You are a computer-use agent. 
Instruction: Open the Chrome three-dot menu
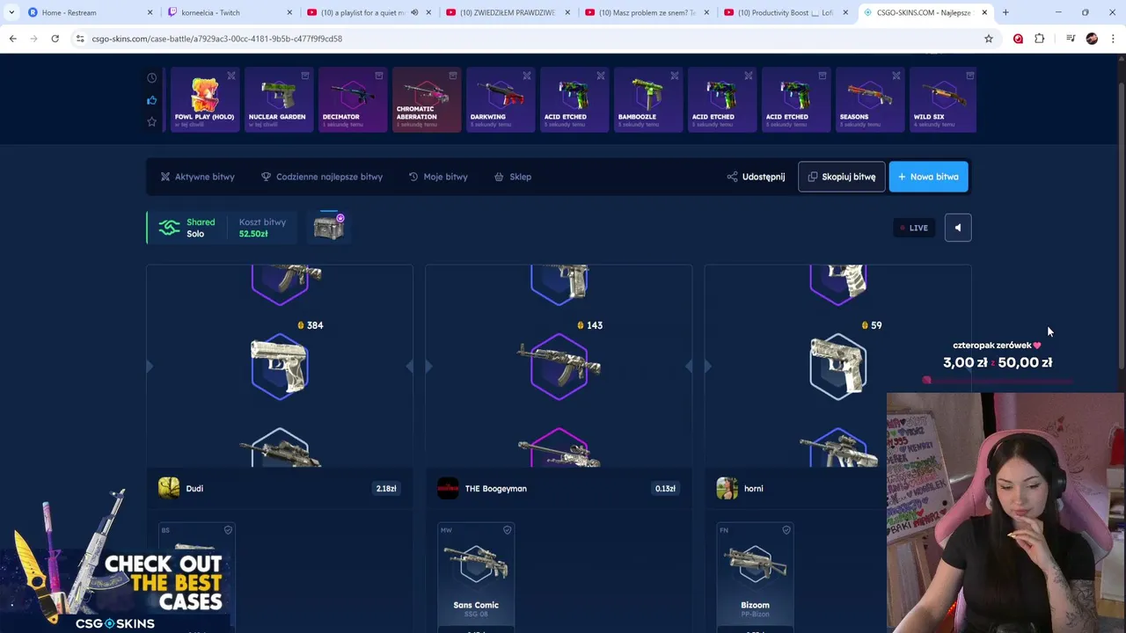tap(1113, 39)
